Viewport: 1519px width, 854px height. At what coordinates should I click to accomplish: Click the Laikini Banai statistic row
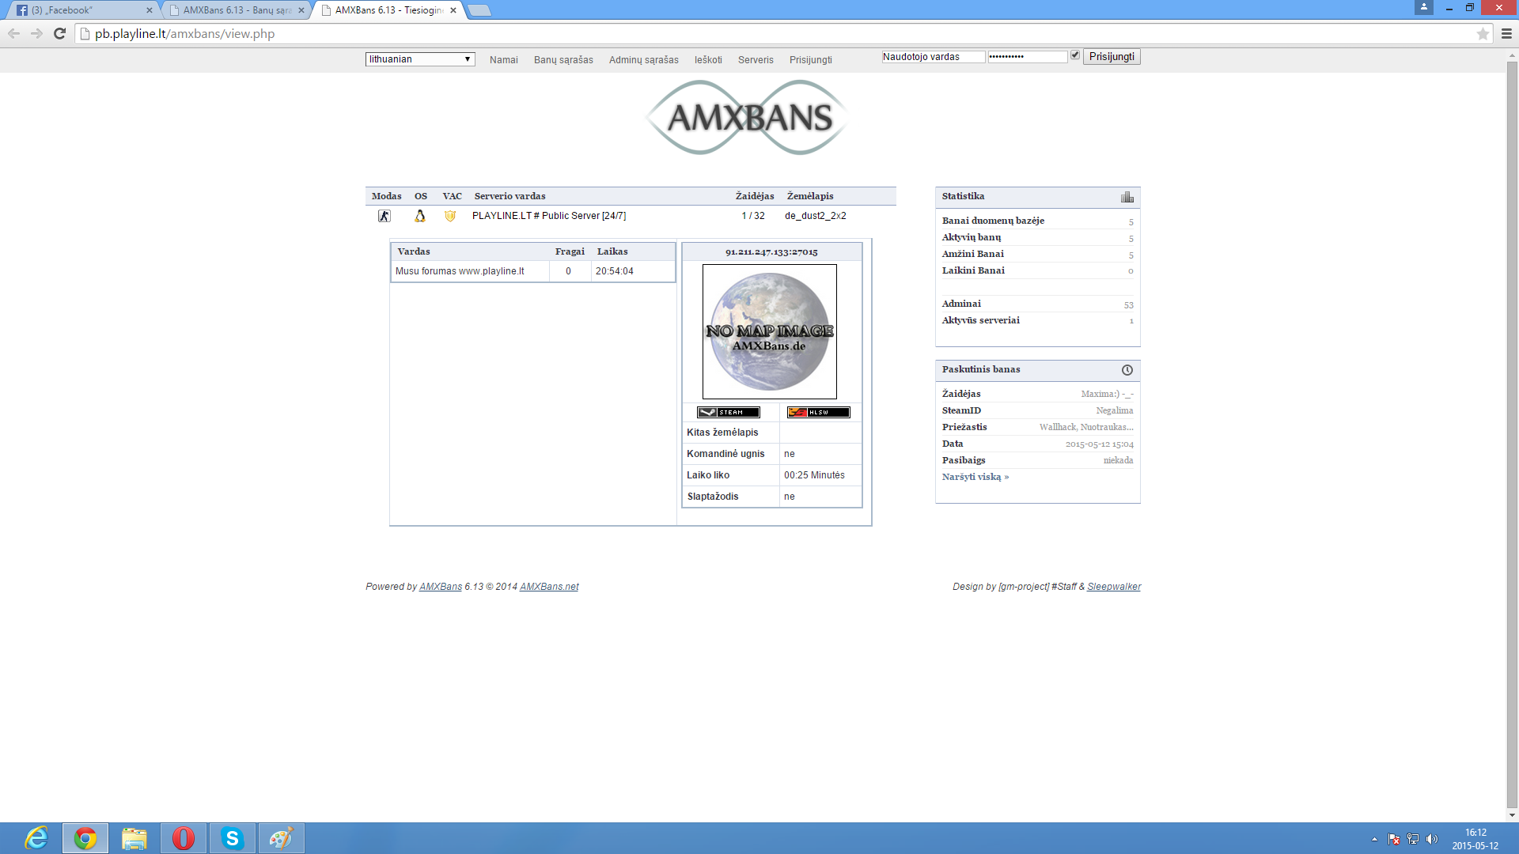point(1037,271)
